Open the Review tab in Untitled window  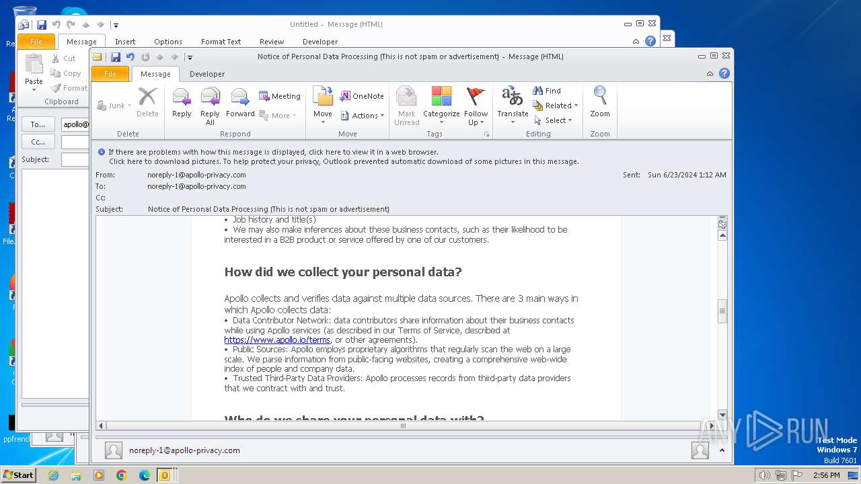[272, 42]
